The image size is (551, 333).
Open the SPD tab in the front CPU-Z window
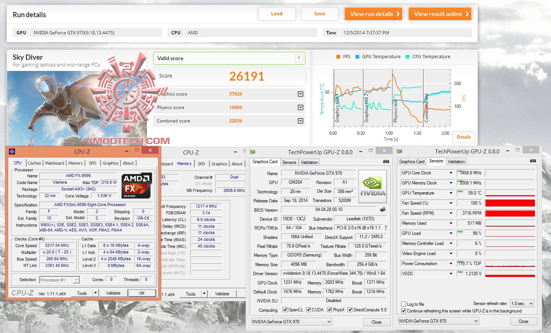click(93, 163)
